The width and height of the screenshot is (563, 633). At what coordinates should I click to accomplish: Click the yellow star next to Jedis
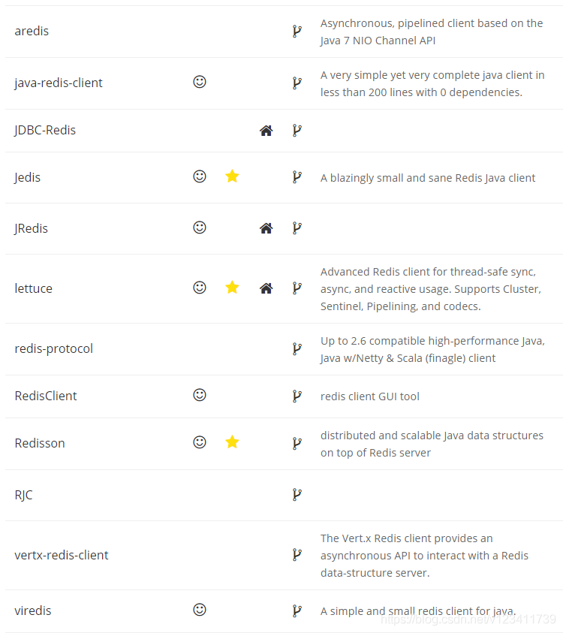[x=232, y=176]
